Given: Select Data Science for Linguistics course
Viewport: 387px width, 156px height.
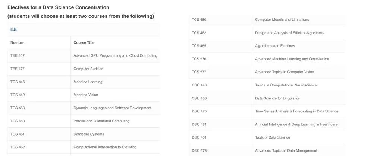Looking at the screenshot, I should tap(277, 98).
